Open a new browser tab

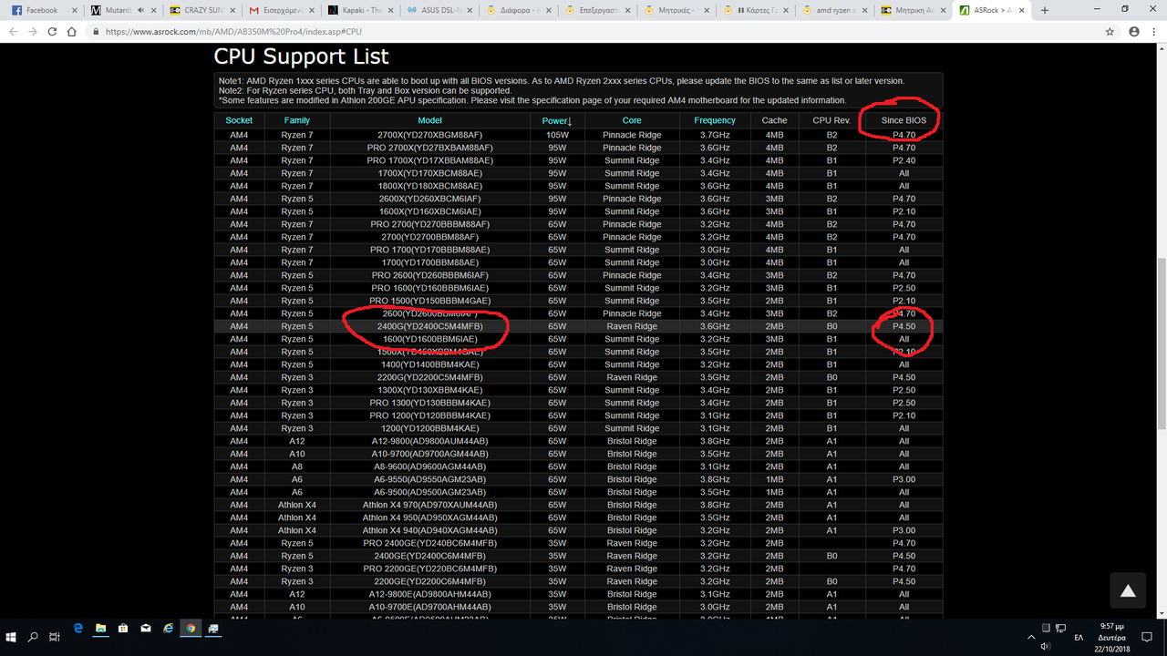1045,10
